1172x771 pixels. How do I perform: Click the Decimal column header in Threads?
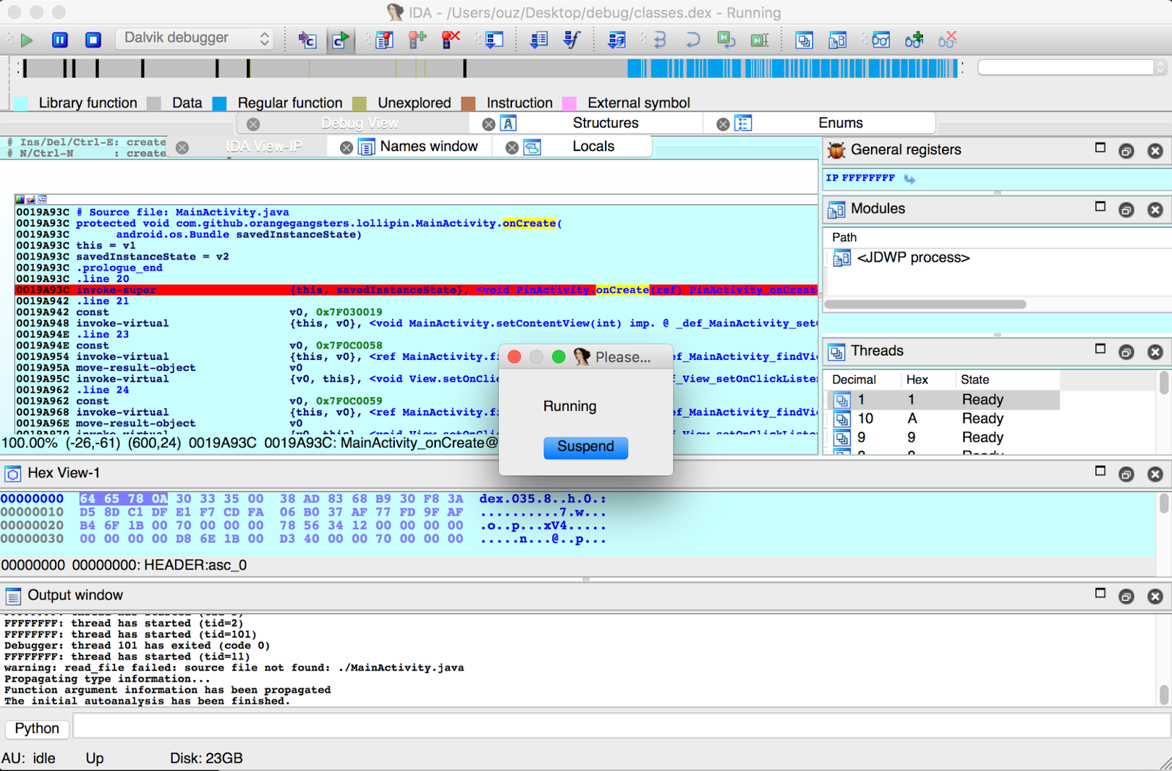pos(853,380)
